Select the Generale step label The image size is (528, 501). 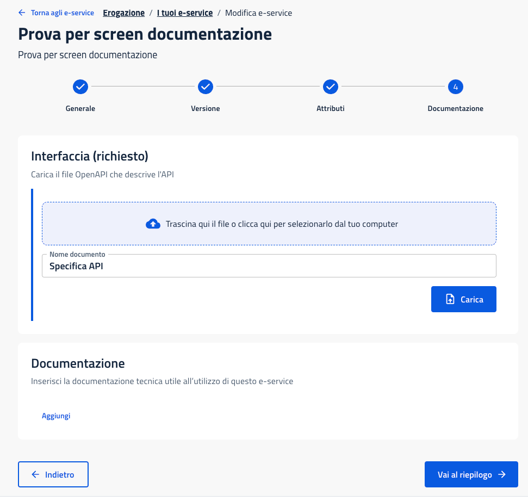pos(80,108)
